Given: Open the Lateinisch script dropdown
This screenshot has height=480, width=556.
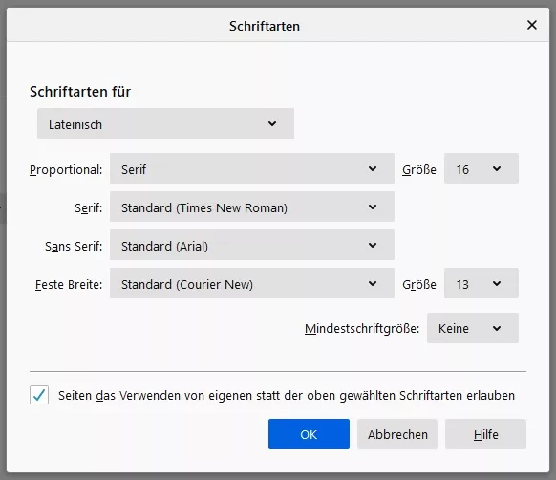Looking at the screenshot, I should pyautogui.click(x=165, y=123).
